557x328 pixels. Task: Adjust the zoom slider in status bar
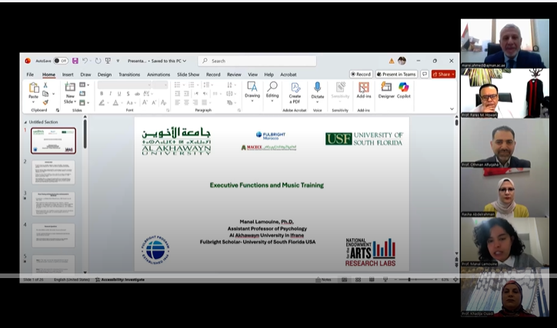coord(409,280)
